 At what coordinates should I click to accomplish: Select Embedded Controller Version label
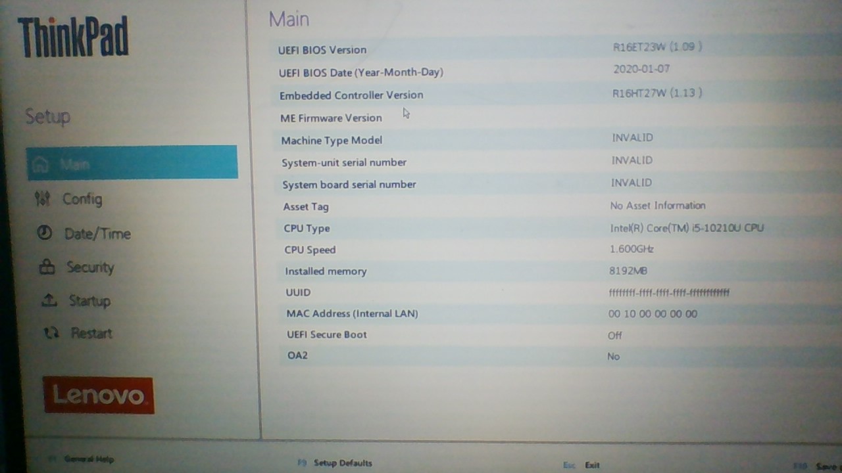351,95
